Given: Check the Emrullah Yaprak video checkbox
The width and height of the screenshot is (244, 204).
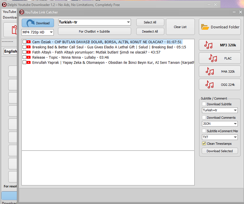Looking at the screenshot, I should (x=24, y=62).
